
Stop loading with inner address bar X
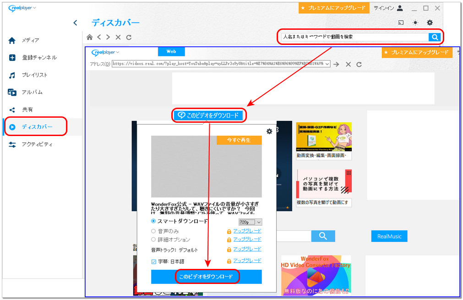(x=349, y=65)
